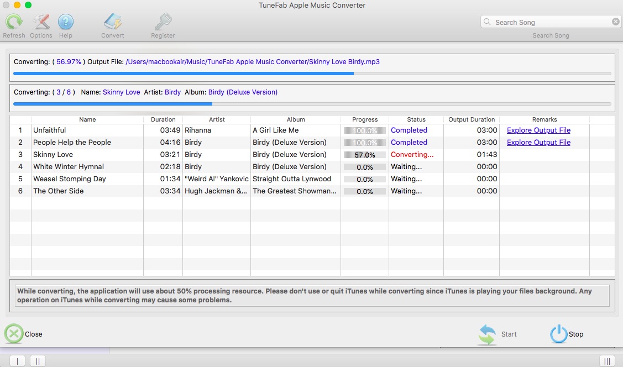Image resolution: width=623 pixels, height=367 pixels.
Task: Click the 04:16 duration value
Action: click(170, 142)
